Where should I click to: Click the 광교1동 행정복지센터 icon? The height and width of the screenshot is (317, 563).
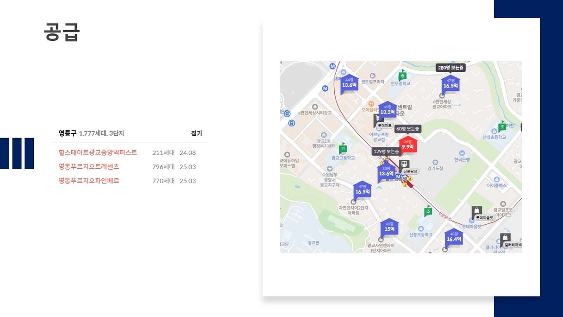[324, 134]
